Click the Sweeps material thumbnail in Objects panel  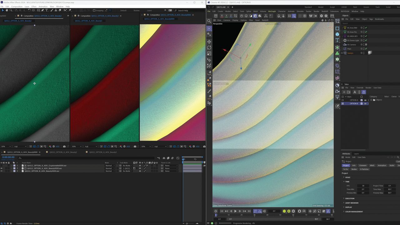[x=370, y=52]
